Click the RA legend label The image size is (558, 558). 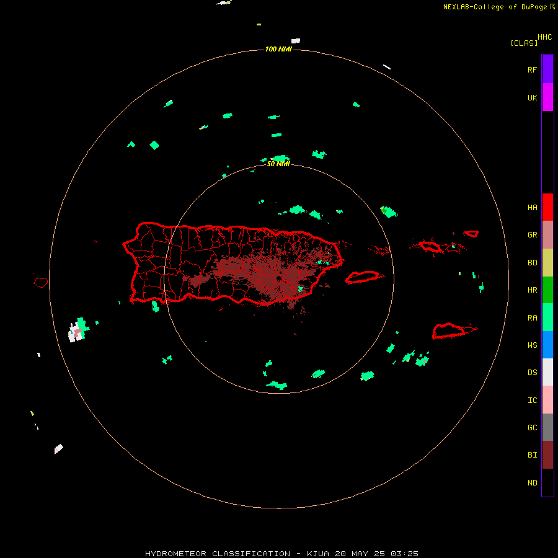(x=532, y=318)
